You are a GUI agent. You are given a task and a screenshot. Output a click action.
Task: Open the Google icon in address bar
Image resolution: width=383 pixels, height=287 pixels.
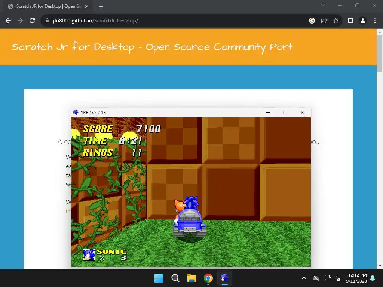pyautogui.click(x=312, y=21)
